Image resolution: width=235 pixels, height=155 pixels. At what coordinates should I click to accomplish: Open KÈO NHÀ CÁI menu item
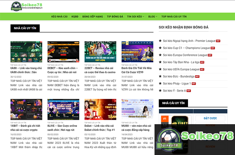pos(59,17)
